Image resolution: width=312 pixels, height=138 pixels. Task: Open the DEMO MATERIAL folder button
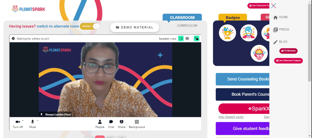click(134, 27)
